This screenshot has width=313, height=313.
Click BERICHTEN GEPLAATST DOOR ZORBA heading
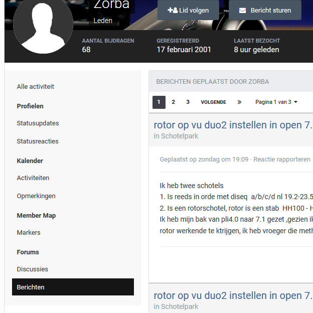click(213, 82)
